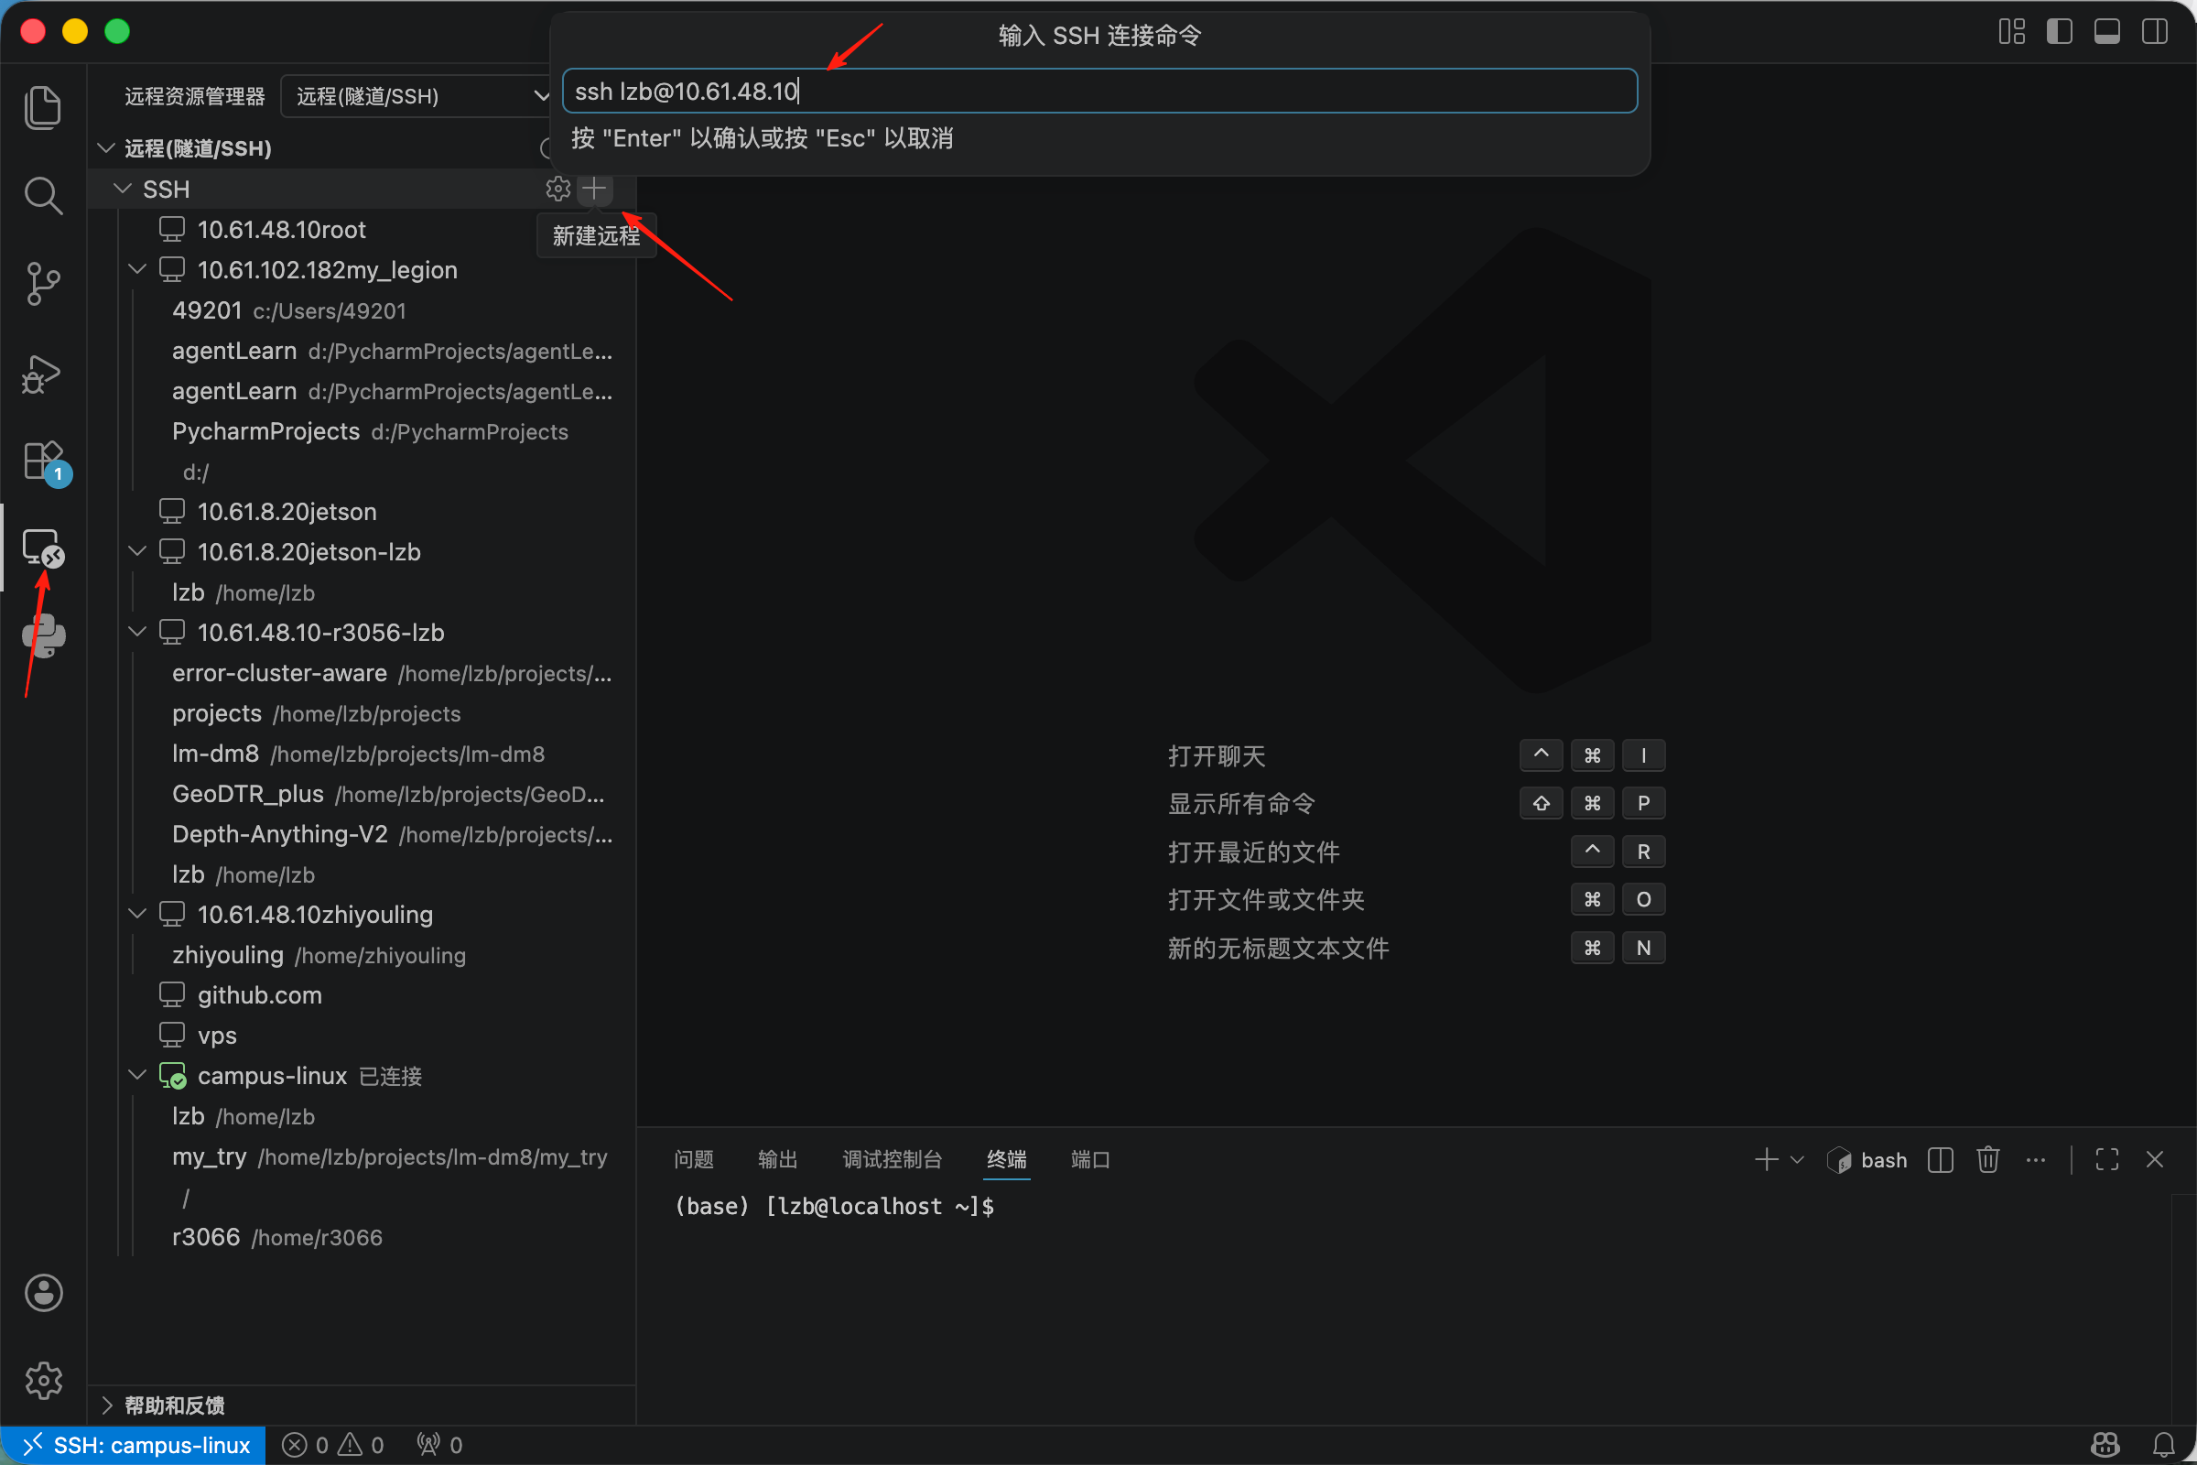The height and width of the screenshot is (1465, 2197).
Task: Click the SSH settings gear icon
Action: 557,189
